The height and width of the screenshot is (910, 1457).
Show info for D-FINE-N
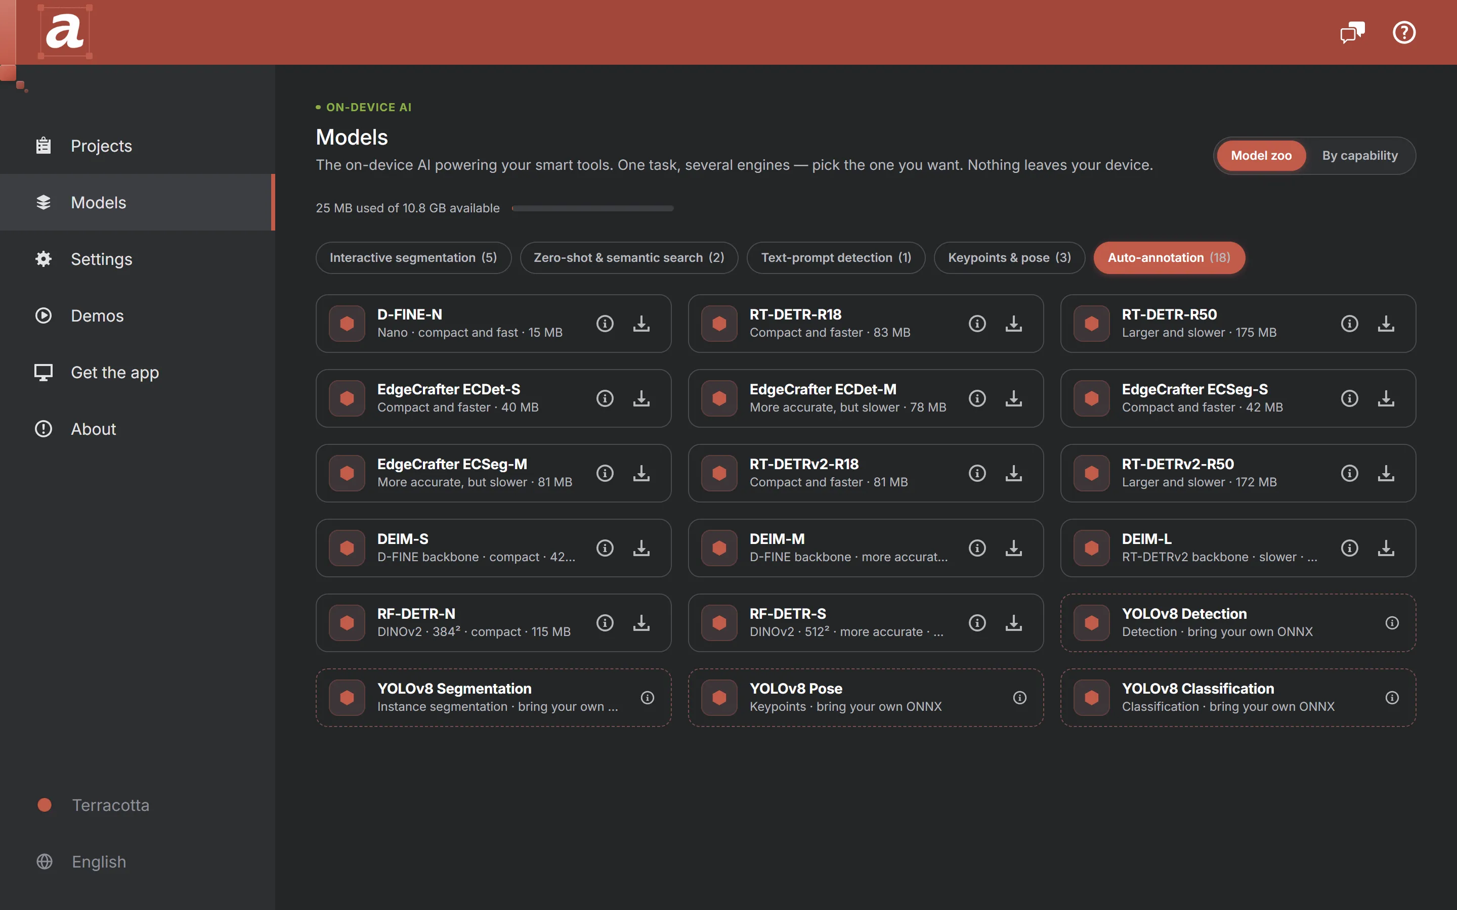click(605, 324)
